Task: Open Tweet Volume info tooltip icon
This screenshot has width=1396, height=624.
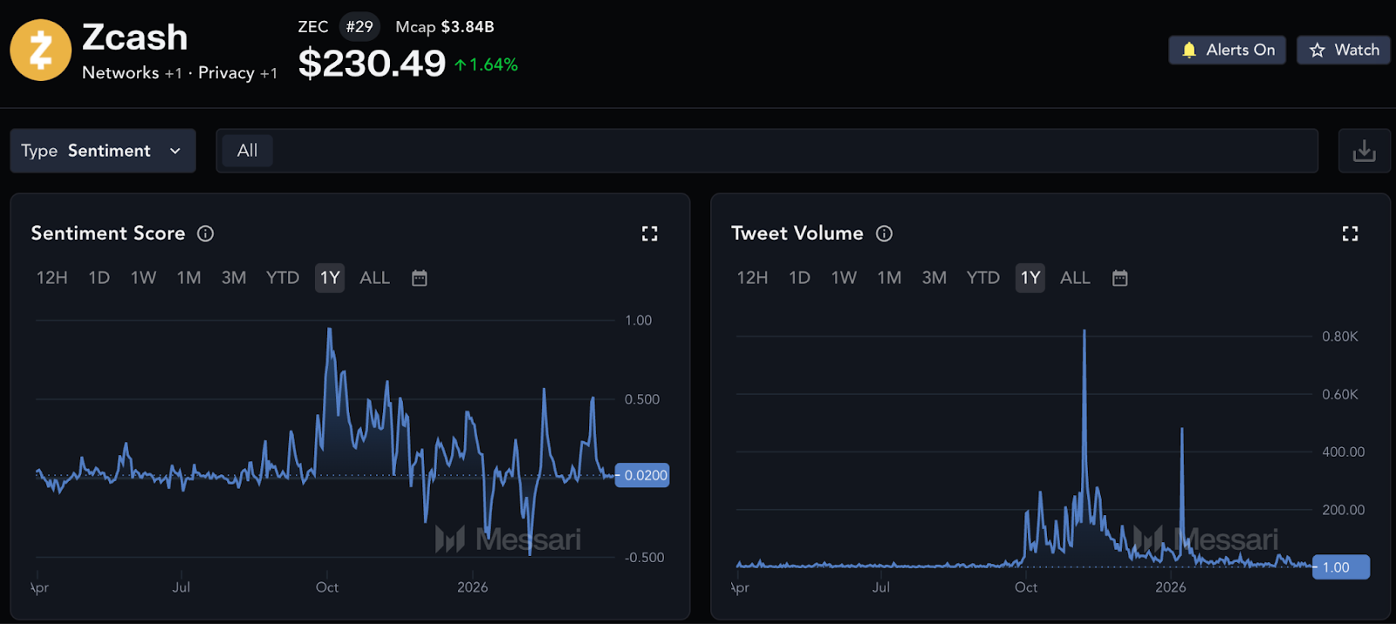Action: (x=884, y=234)
